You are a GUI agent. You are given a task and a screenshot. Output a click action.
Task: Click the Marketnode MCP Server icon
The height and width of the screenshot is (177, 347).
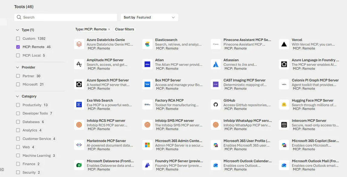(79, 145)
